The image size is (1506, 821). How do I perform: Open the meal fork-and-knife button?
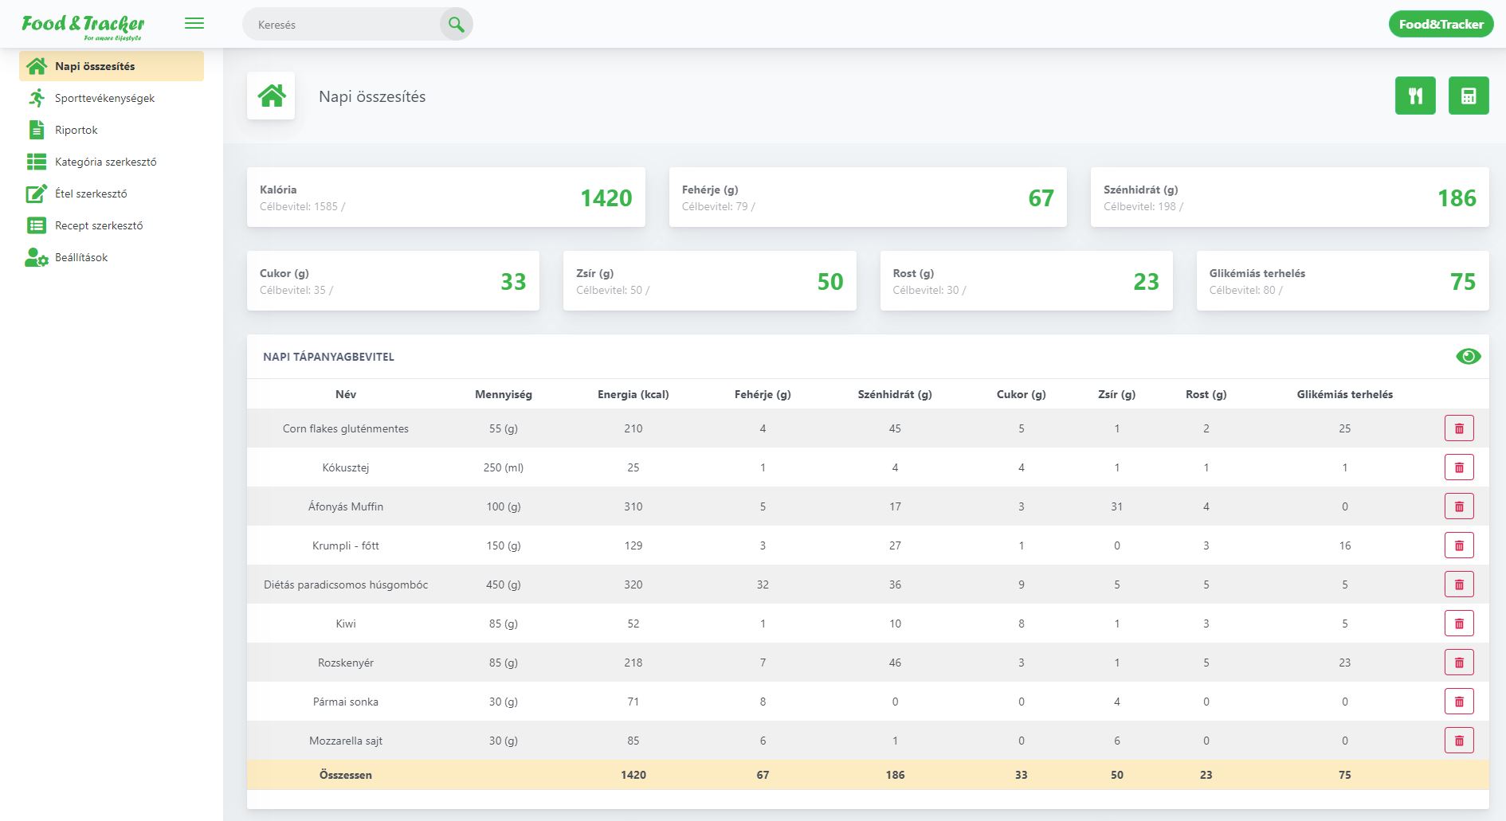pyautogui.click(x=1415, y=96)
